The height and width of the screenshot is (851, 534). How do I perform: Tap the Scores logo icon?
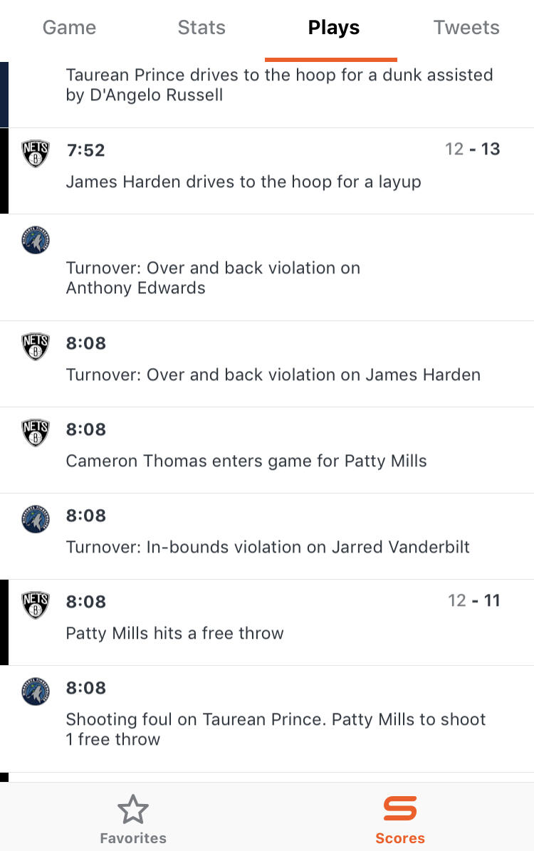(x=400, y=809)
